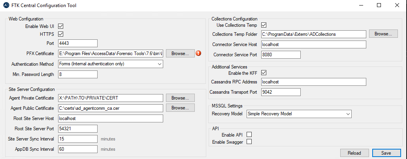Browse for Collections Temp Folder
The width and height of the screenshot is (407, 159).
tap(383, 34)
